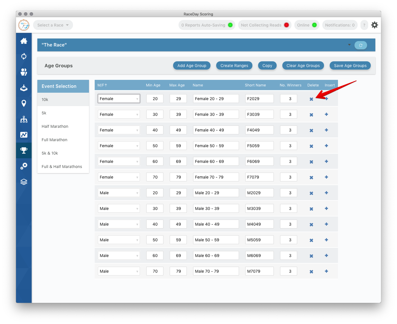Delete the Female 60 - 69 age group
This screenshot has height=324, width=397.
[x=311, y=162]
